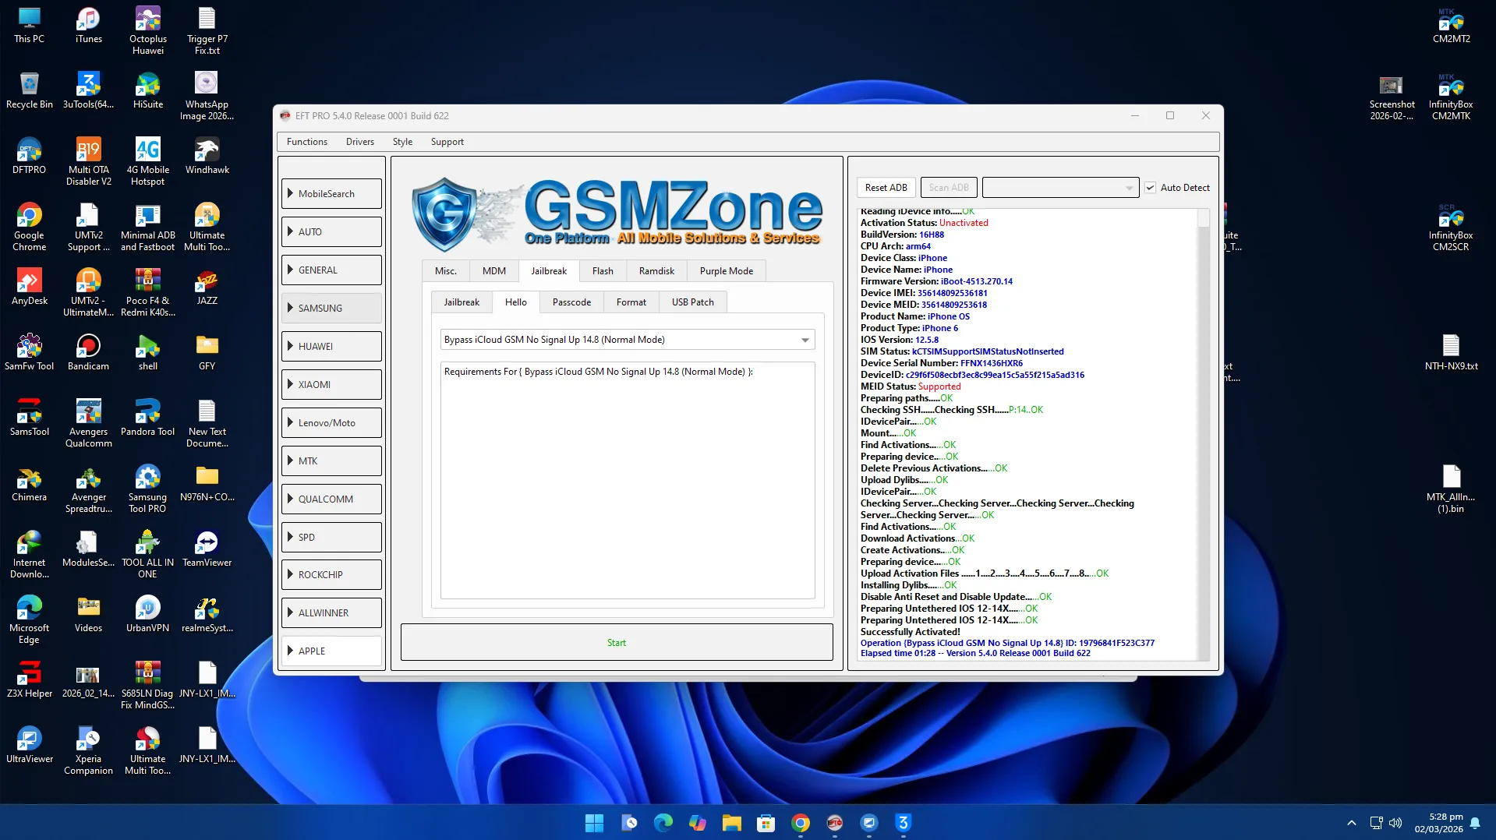Image resolution: width=1496 pixels, height=840 pixels.
Task: Click the Reset ADB button
Action: coord(886,188)
